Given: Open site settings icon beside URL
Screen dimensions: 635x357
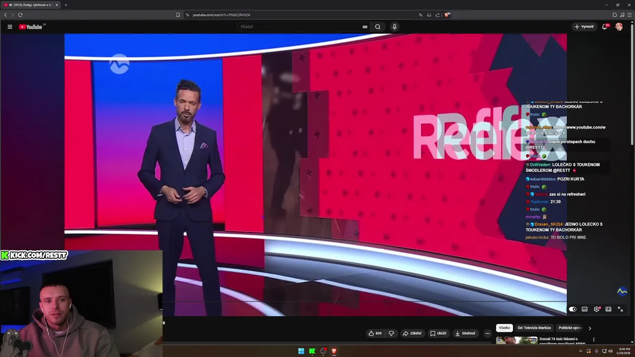Looking at the screenshot, I should pos(188,15).
